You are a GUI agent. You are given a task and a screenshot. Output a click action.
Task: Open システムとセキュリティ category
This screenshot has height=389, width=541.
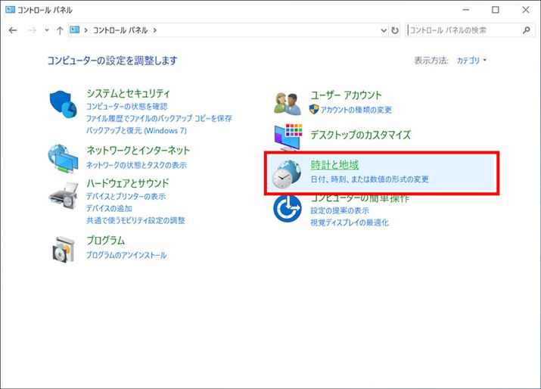click(128, 93)
